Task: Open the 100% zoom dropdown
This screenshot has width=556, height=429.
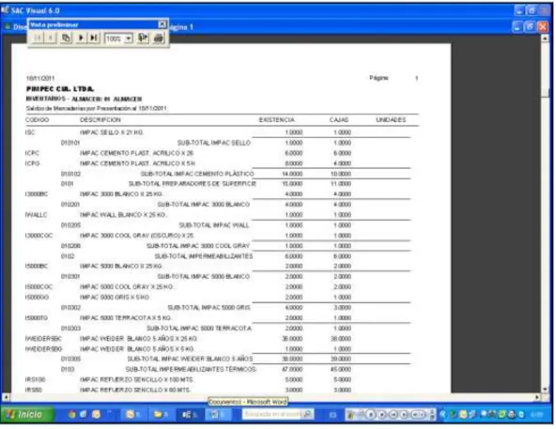Action: 129,38
